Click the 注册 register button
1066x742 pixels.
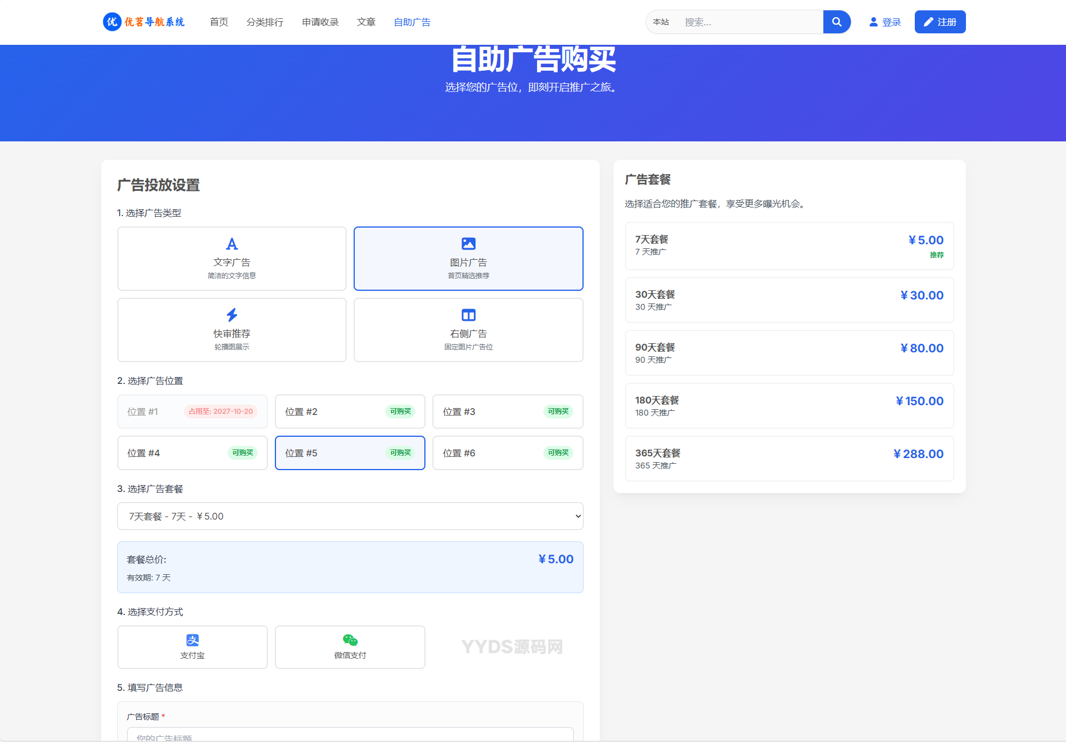(x=940, y=22)
